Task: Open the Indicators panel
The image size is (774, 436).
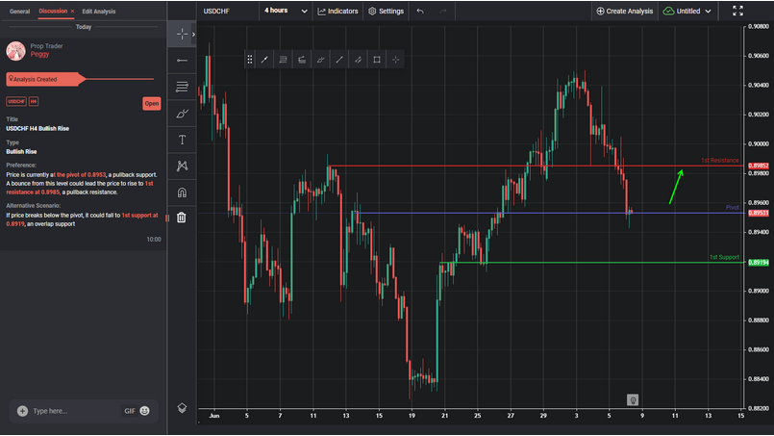Action: click(337, 11)
